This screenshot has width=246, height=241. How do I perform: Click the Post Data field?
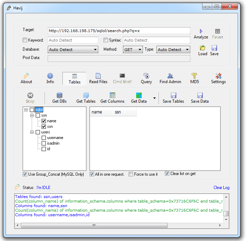[x=119, y=59]
